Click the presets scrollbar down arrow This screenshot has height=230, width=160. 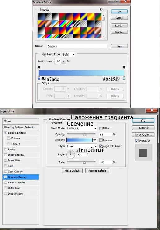tap(104, 36)
